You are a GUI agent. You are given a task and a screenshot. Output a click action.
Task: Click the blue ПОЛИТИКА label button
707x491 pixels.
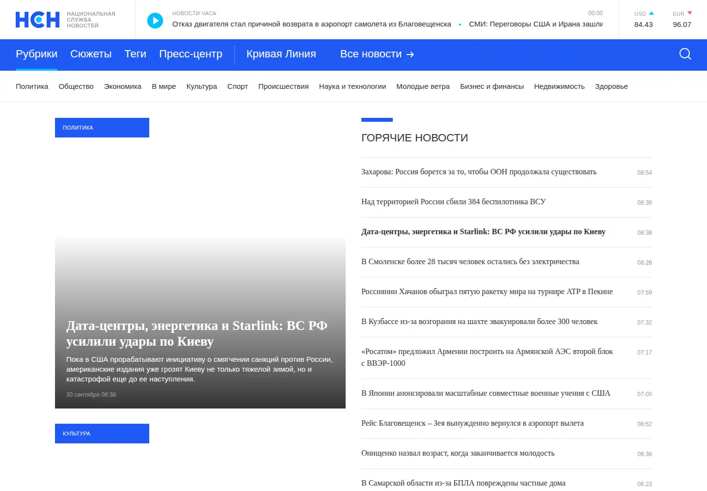tap(102, 128)
